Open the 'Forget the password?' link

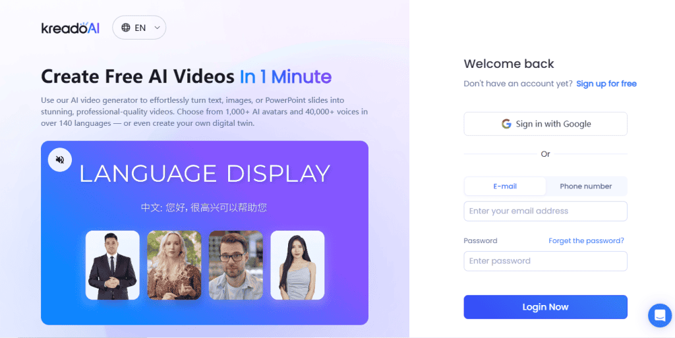(586, 241)
